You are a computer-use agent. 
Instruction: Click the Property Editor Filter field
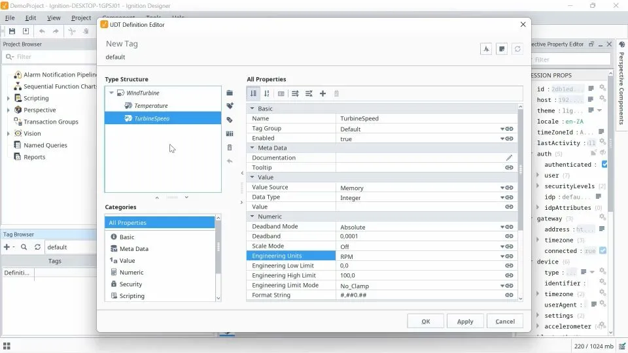570,59
